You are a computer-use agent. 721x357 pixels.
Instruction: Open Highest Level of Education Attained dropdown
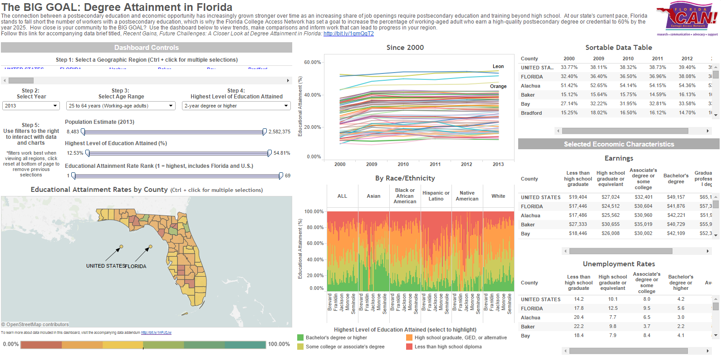point(236,106)
